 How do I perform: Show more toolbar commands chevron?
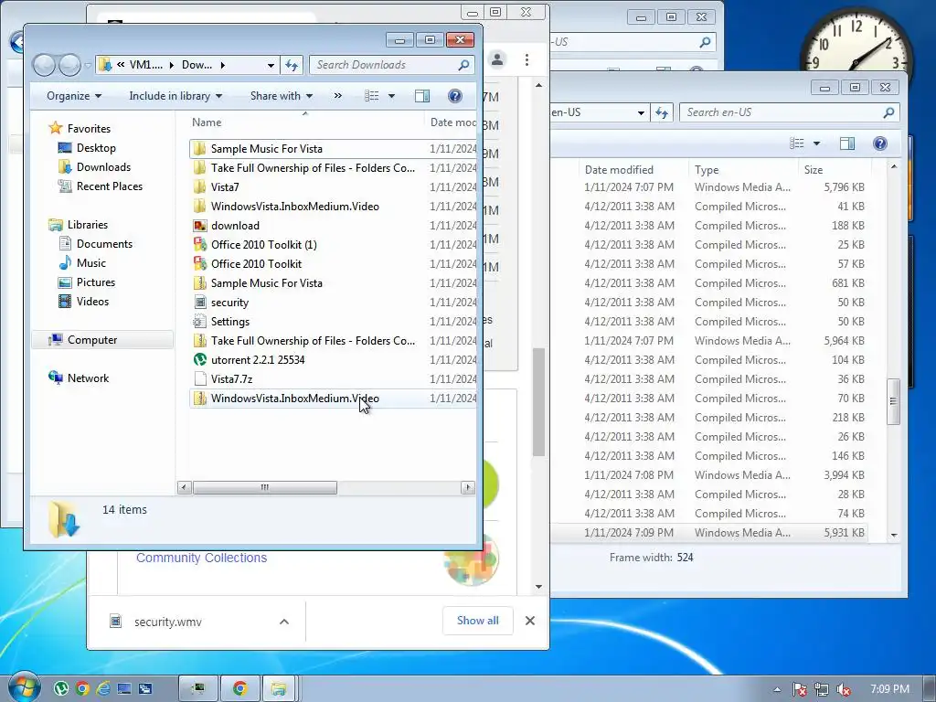[x=338, y=95]
